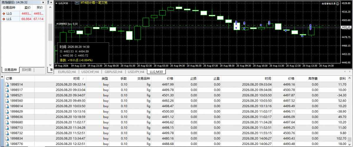Click the profit value 102.70
Screen dimensions: 353x147
point(342,139)
